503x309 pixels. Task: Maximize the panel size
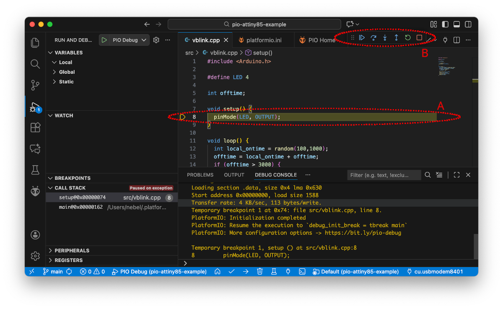click(457, 175)
